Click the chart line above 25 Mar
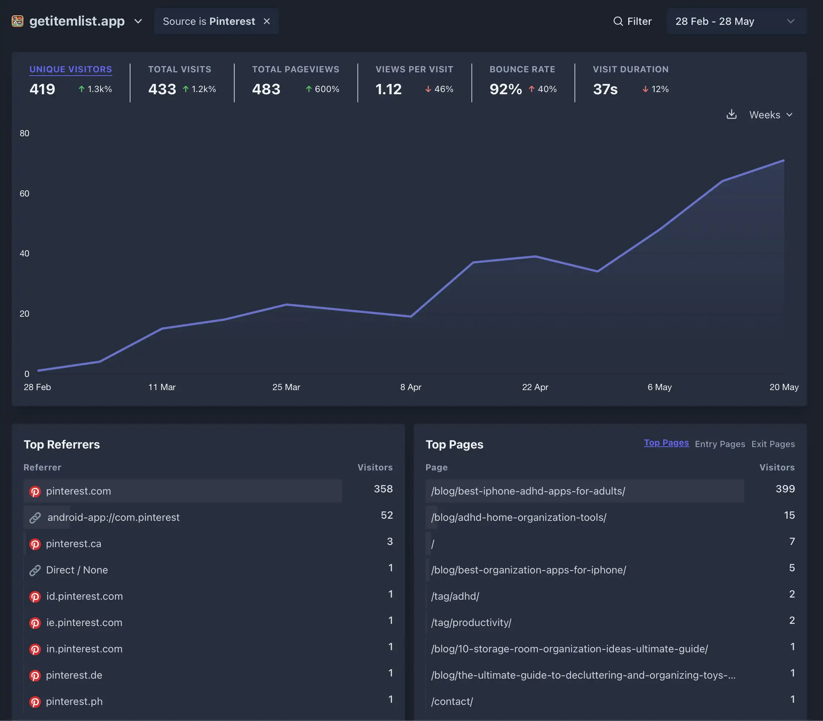Viewport: 823px width, 721px height. pyautogui.click(x=286, y=305)
